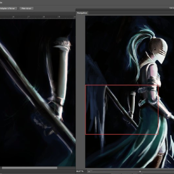Click the zoom-out mountain icon in Navigation panel
The width and height of the screenshot is (174, 174).
89,172
